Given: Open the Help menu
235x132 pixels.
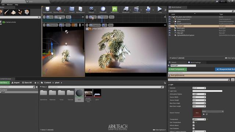Looking at the screenshot, I should pos(17,5).
